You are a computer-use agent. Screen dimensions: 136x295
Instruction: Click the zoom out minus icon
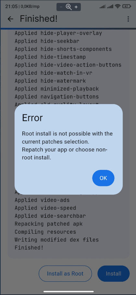(x=61, y=7)
